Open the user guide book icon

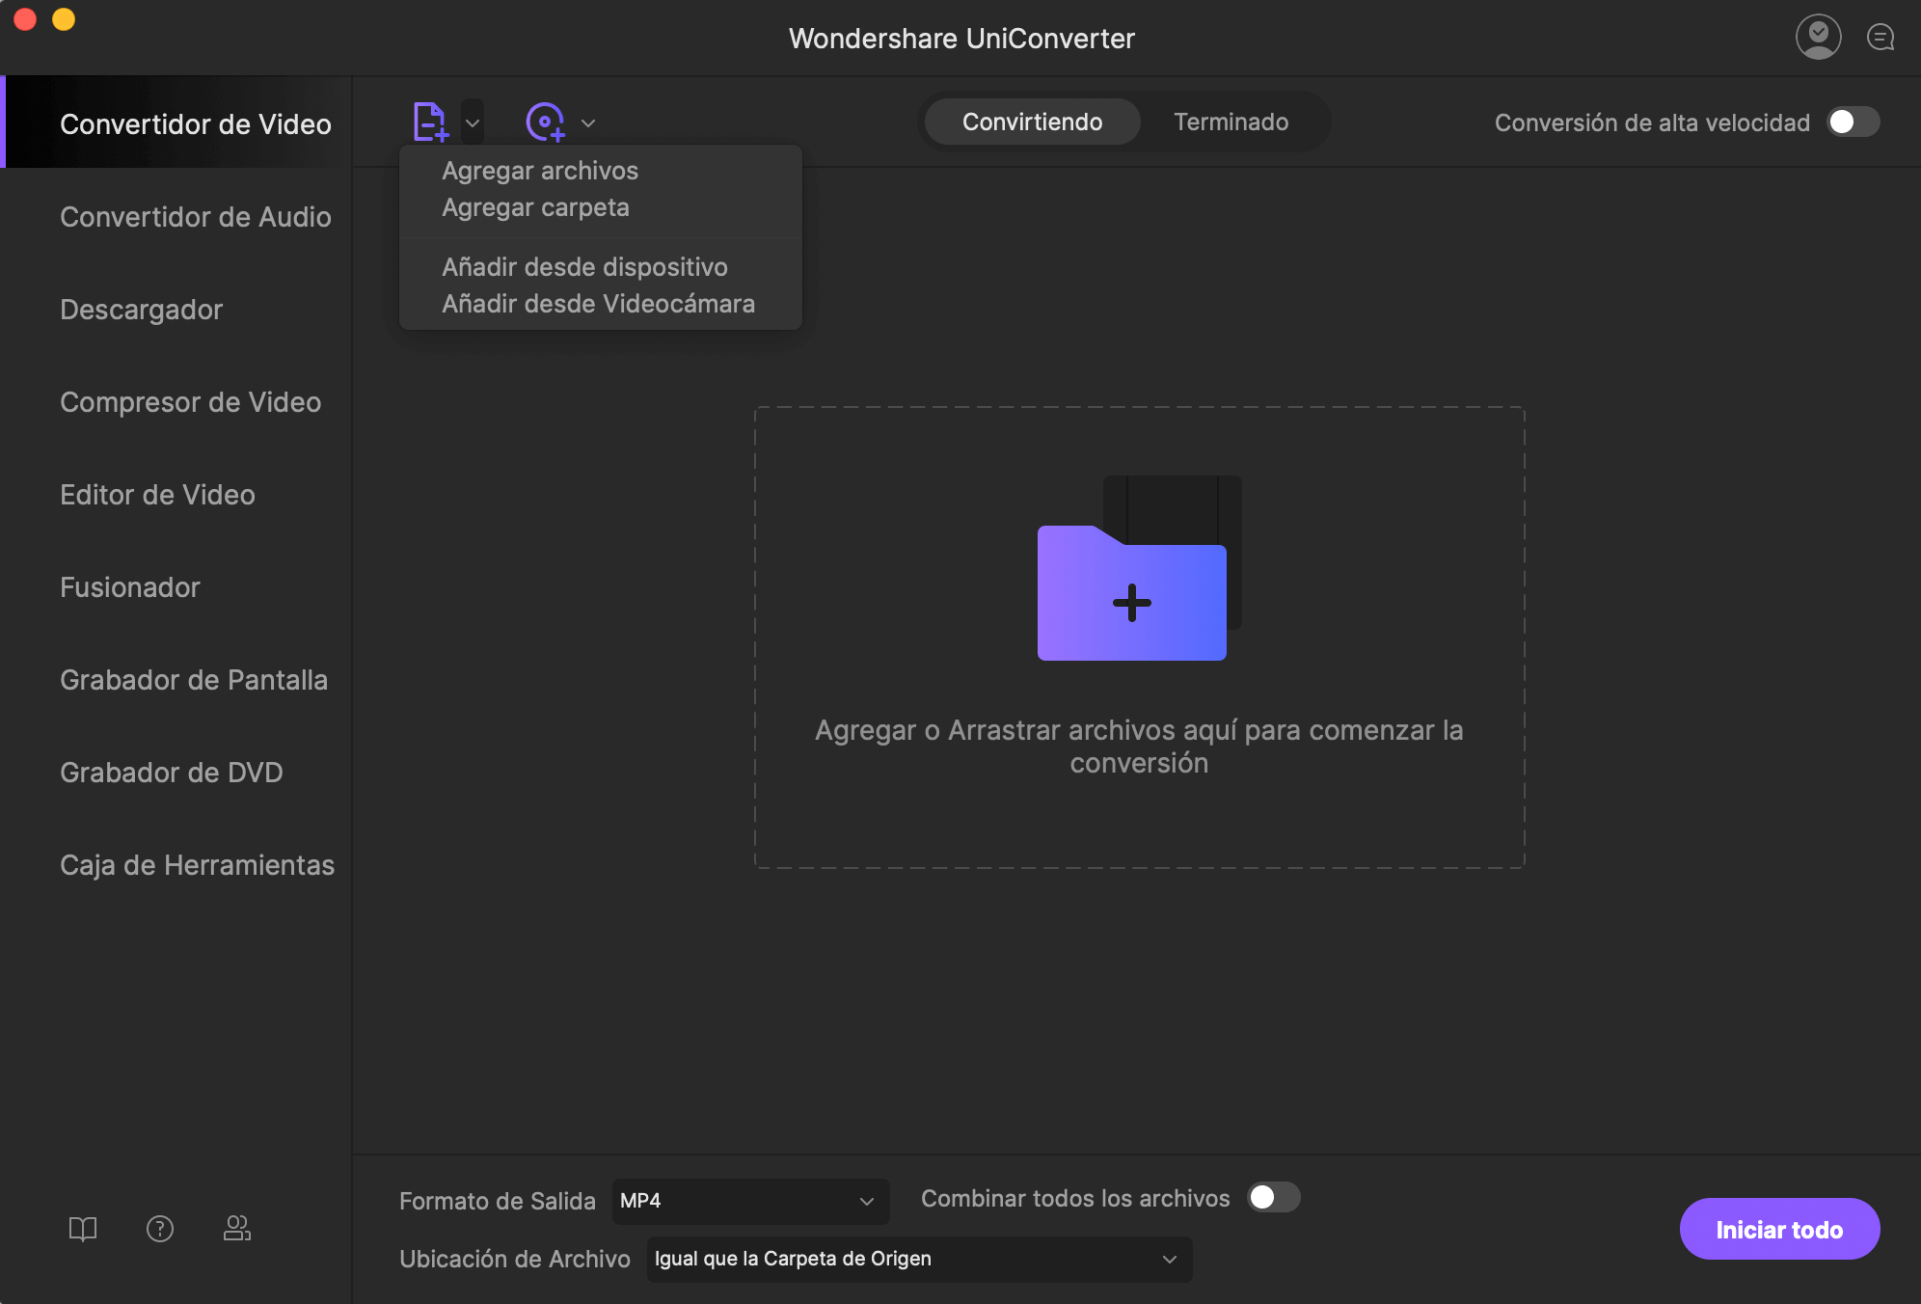click(x=83, y=1228)
